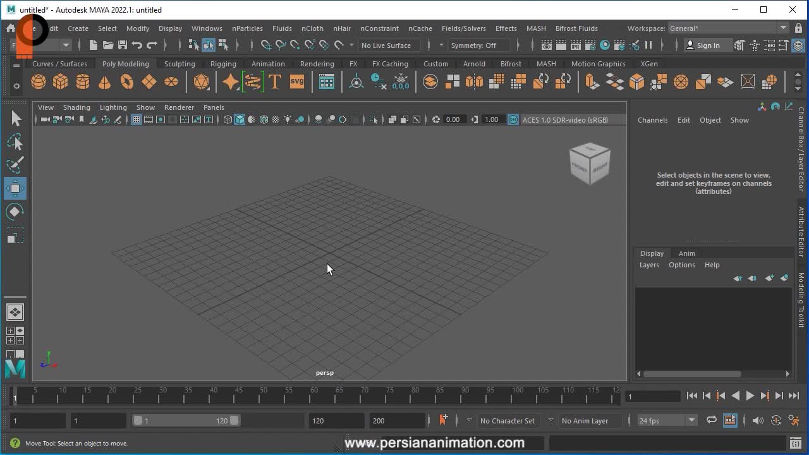Select the polygon Type text tool
The image size is (809, 455).
(x=275, y=82)
